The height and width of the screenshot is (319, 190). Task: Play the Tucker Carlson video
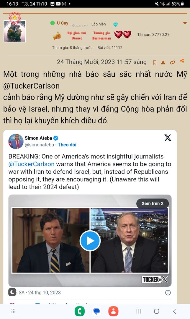90,241
